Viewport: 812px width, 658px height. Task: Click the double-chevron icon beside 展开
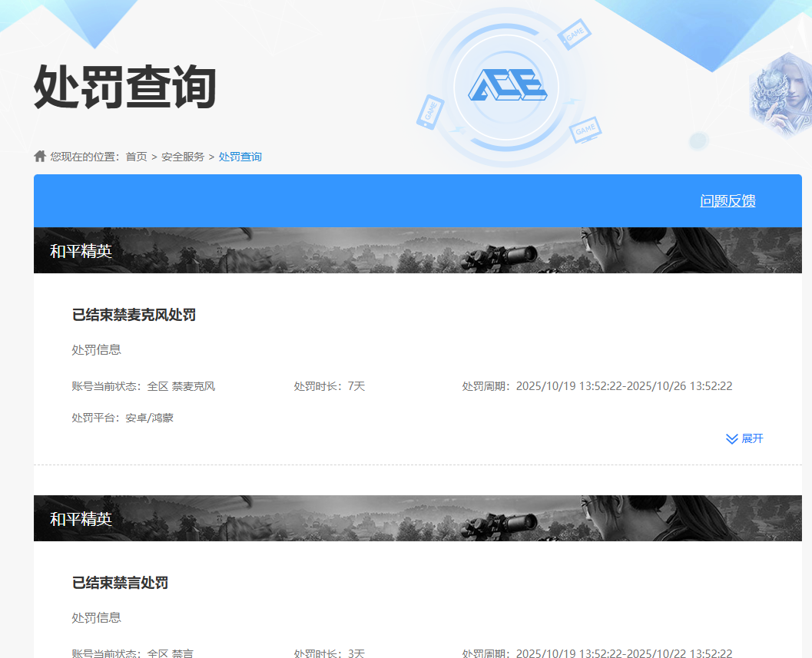tap(731, 438)
